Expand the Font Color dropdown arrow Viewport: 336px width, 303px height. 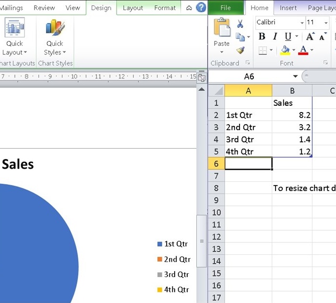click(x=312, y=50)
